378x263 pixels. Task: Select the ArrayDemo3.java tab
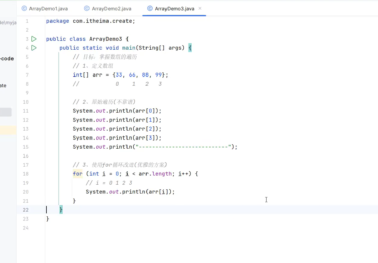(175, 9)
